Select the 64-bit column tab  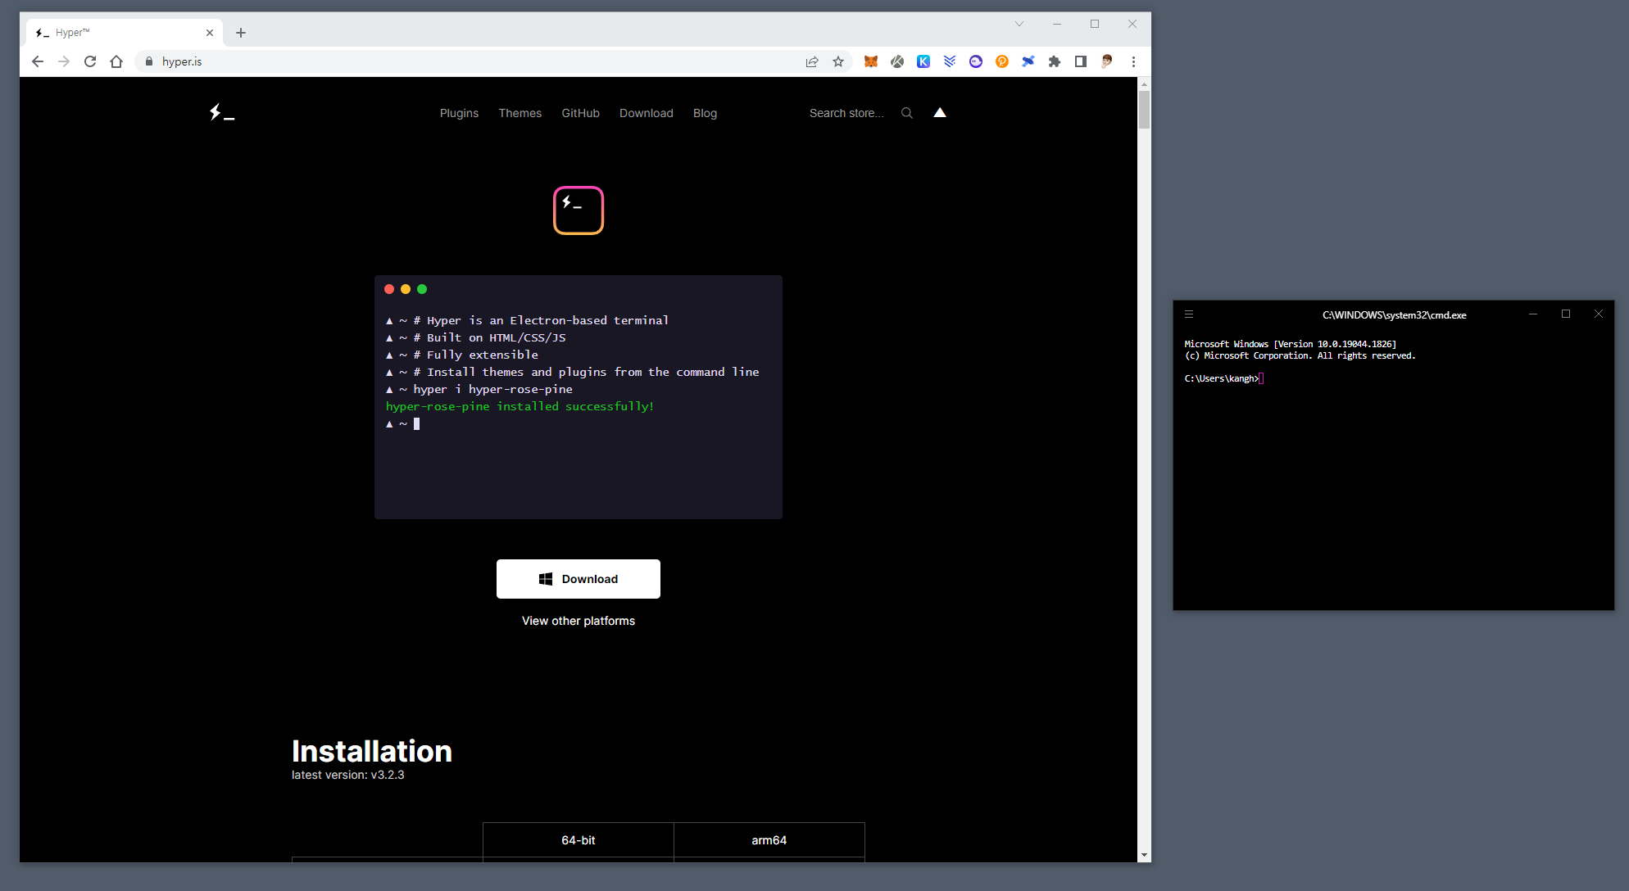coord(578,840)
